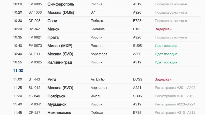The image size is (205, 115).
Task: Select the Милан (MXP) destination
Action: [x=60, y=46]
